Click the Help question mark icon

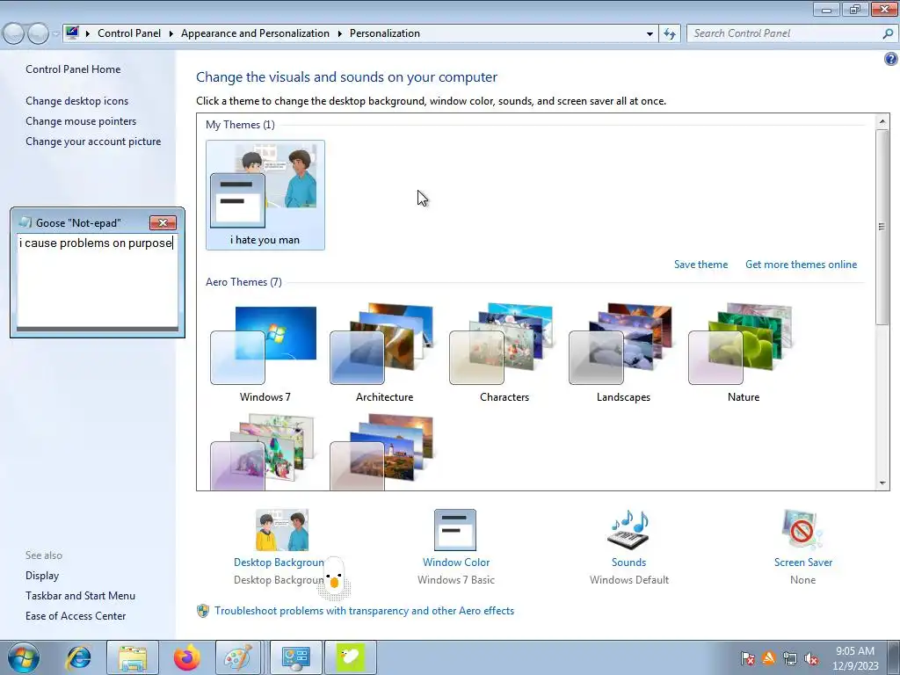[x=891, y=59]
